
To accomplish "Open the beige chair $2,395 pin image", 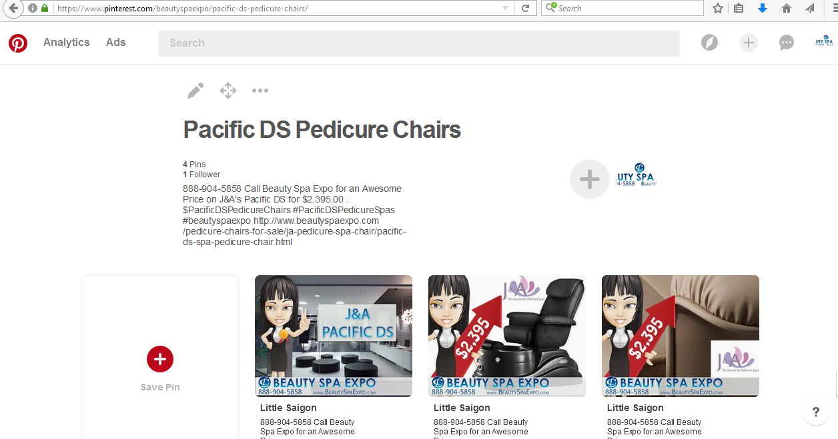I will [680, 336].
